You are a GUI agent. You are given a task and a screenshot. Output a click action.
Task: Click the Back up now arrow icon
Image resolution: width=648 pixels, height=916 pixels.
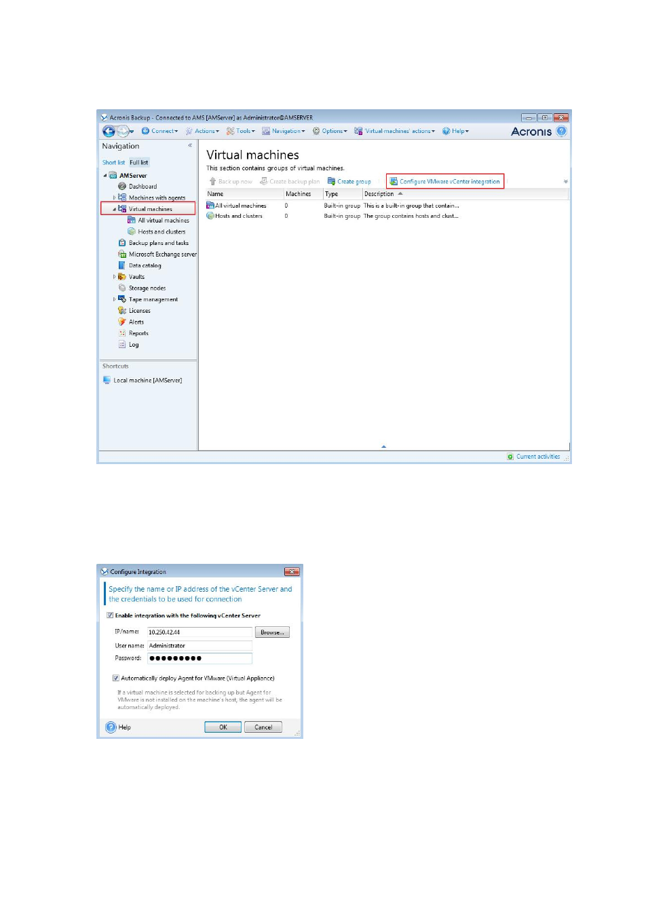pos(212,181)
